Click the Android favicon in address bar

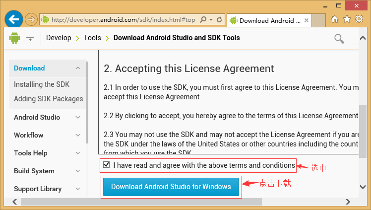(45, 19)
